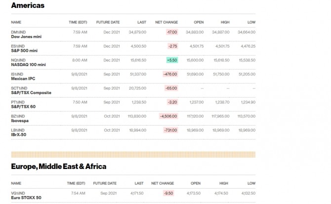Click the green +5.50 net change badge
The width and height of the screenshot is (331, 204).
pos(171,60)
